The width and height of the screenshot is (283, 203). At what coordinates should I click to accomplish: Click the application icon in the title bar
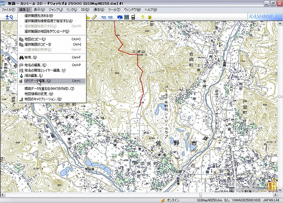pyautogui.click(x=3, y=3)
